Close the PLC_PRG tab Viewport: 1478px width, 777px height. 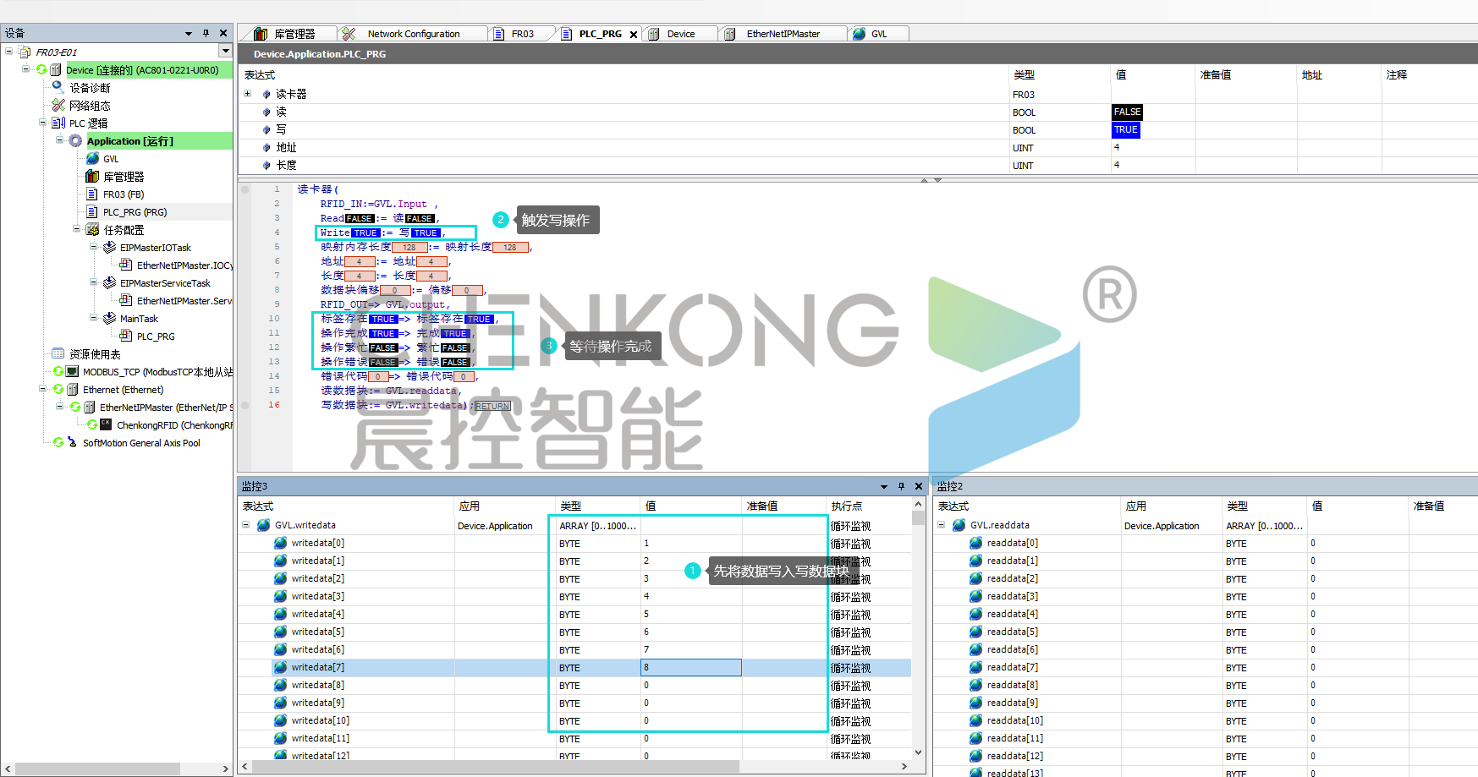(x=633, y=35)
